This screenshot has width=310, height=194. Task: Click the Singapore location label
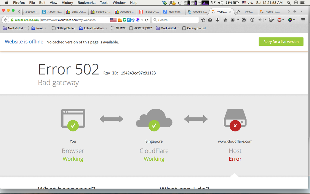pyautogui.click(x=154, y=141)
